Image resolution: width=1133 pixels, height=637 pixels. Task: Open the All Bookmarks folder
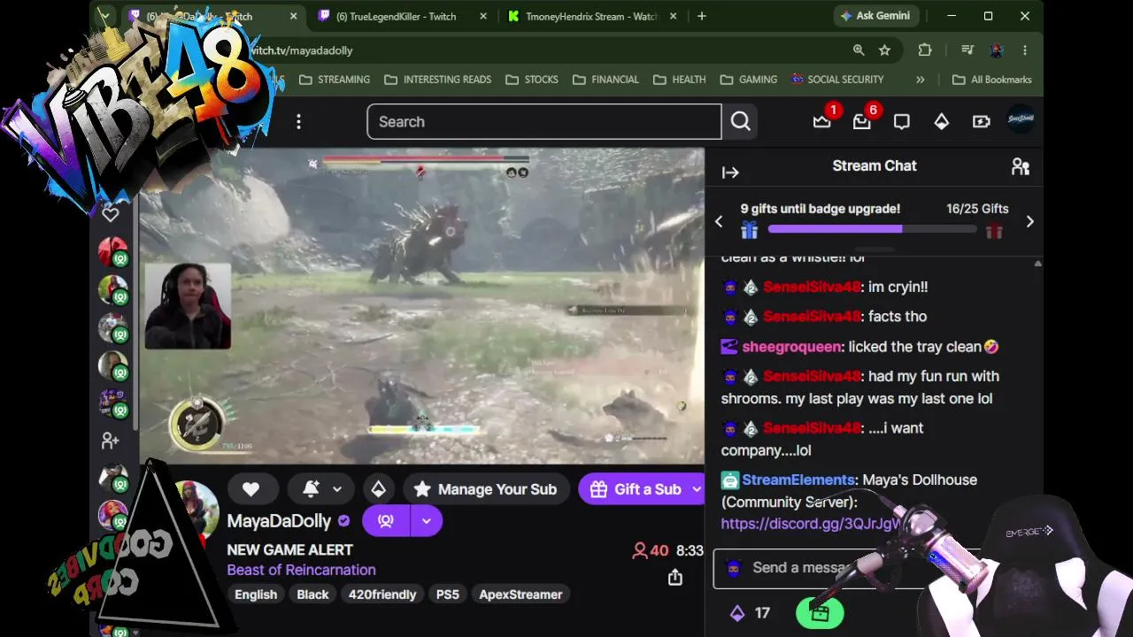click(x=991, y=80)
